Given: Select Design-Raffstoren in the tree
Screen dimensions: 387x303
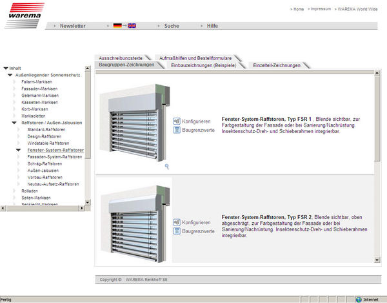Looking at the screenshot, I should (45, 136).
